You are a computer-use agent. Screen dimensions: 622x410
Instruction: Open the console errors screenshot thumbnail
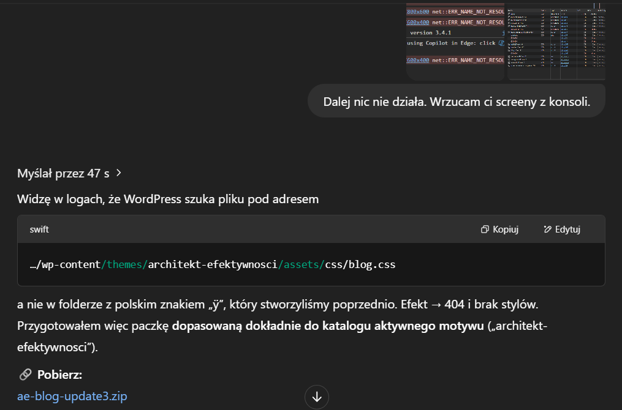455,42
